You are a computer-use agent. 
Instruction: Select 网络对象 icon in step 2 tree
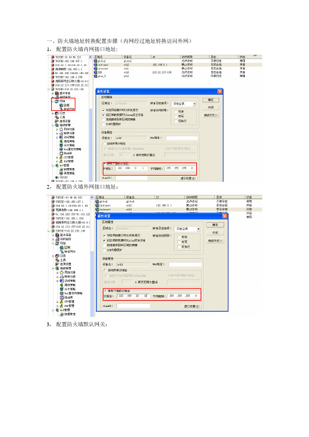click(62, 272)
